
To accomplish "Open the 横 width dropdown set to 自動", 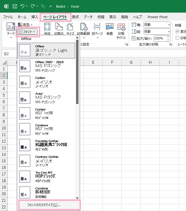I will 157,25.
